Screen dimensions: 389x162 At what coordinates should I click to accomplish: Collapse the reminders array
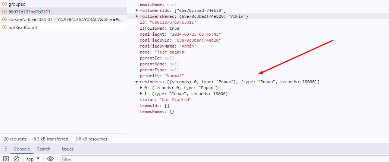pos(137,82)
